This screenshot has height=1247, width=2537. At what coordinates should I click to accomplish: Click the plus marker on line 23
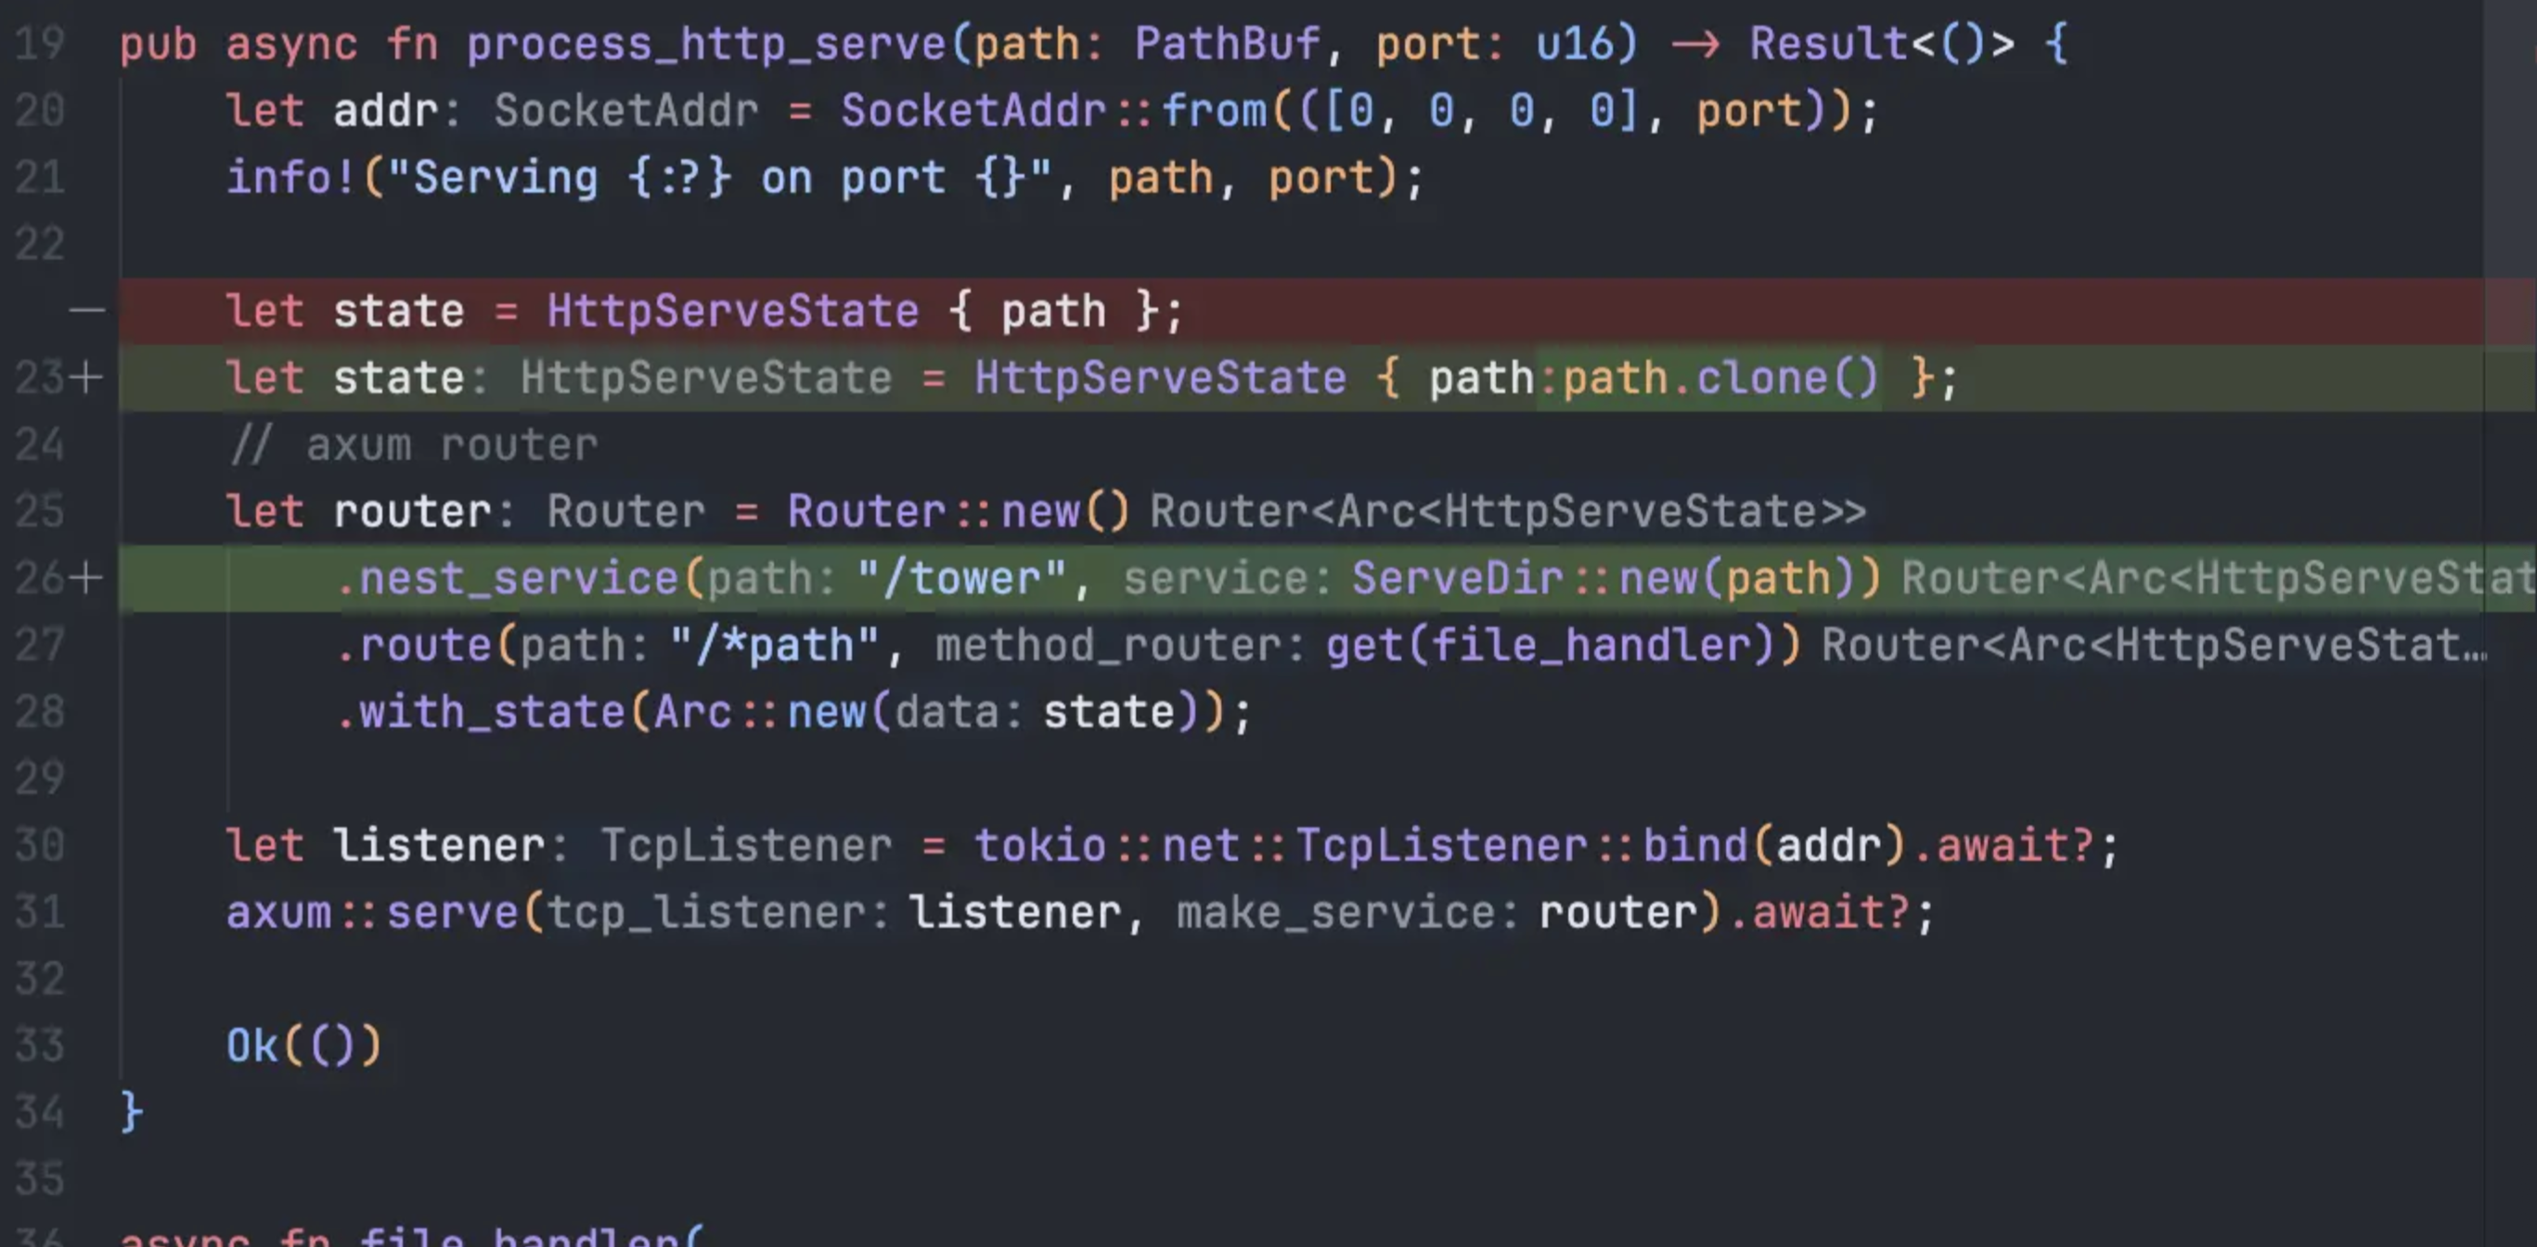pos(86,378)
